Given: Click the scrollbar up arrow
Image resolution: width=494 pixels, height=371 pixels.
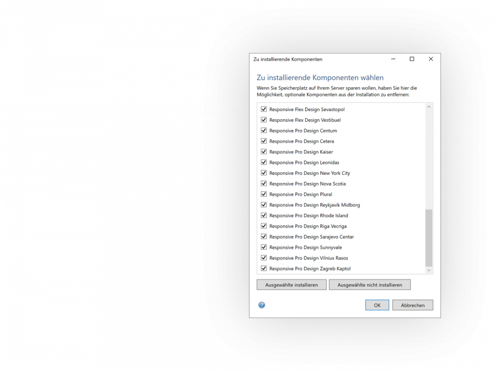Looking at the screenshot, I should tap(428, 106).
